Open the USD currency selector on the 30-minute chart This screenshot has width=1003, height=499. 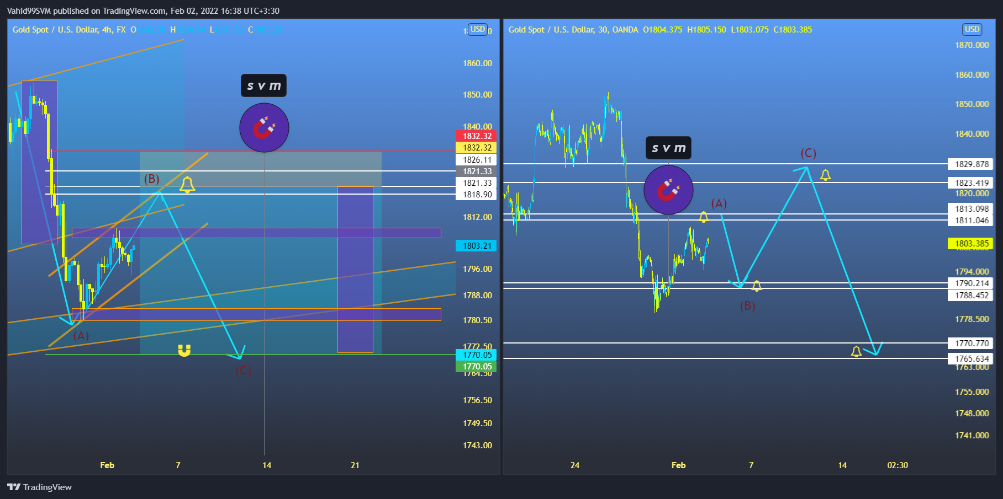972,29
